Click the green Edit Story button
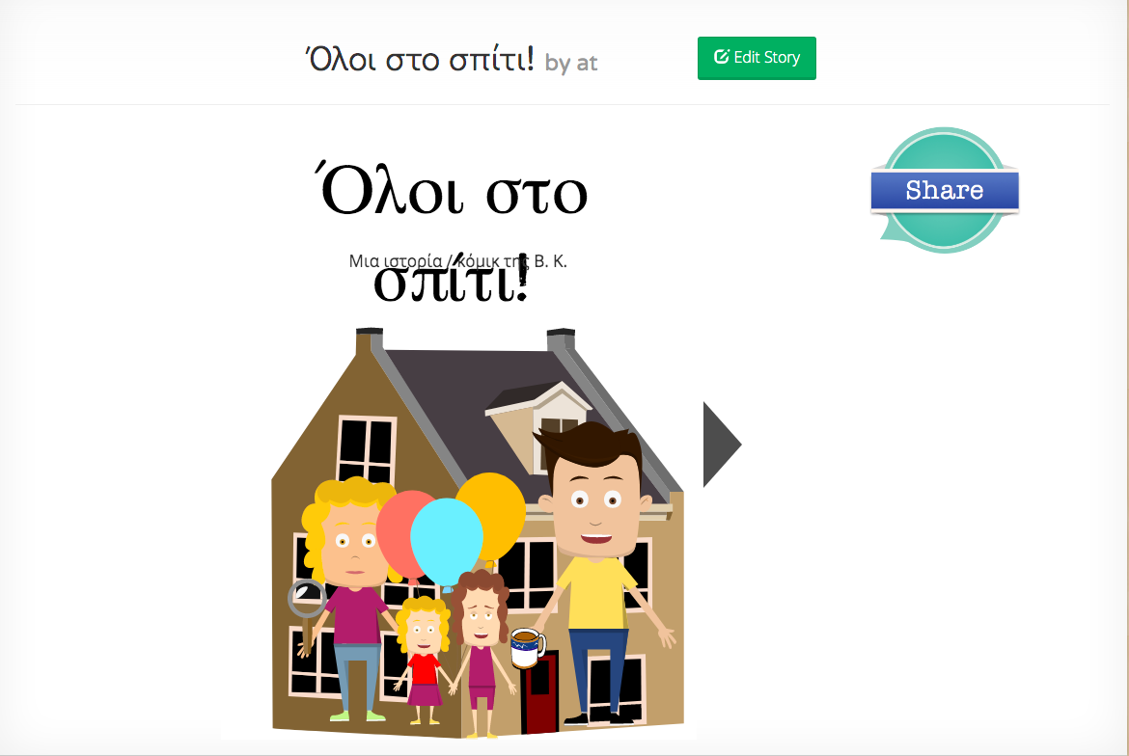The width and height of the screenshot is (1129, 756). tap(757, 58)
